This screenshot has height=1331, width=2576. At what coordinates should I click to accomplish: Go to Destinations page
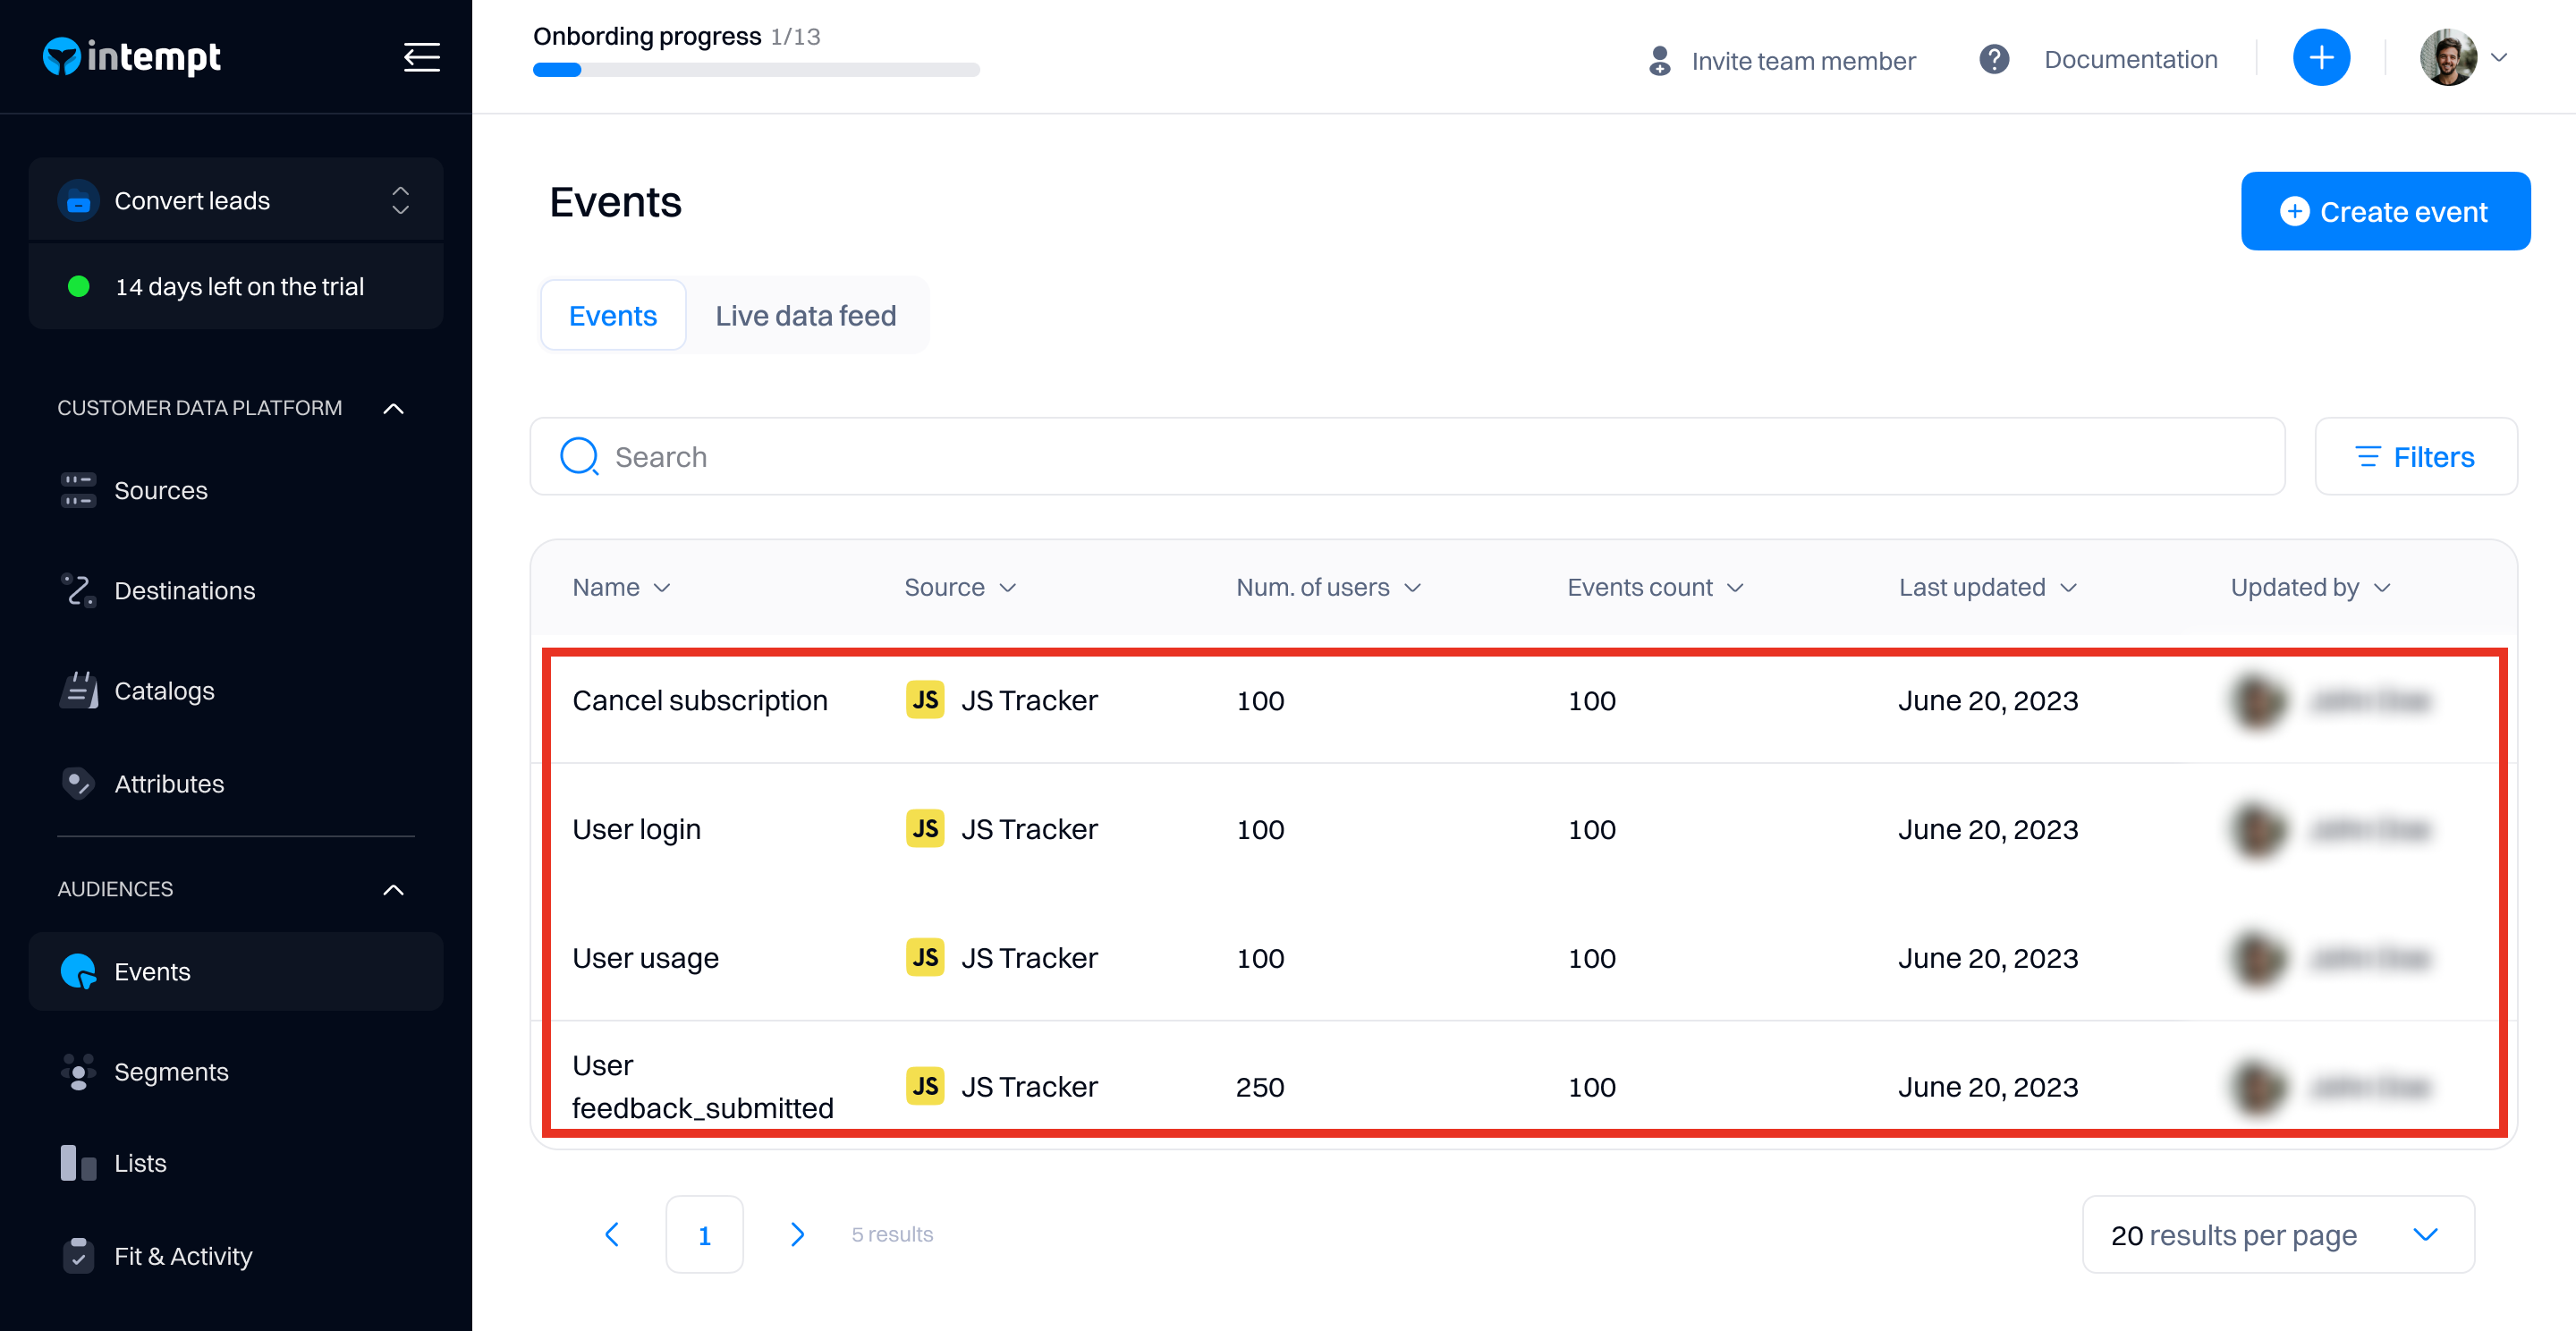(x=184, y=591)
